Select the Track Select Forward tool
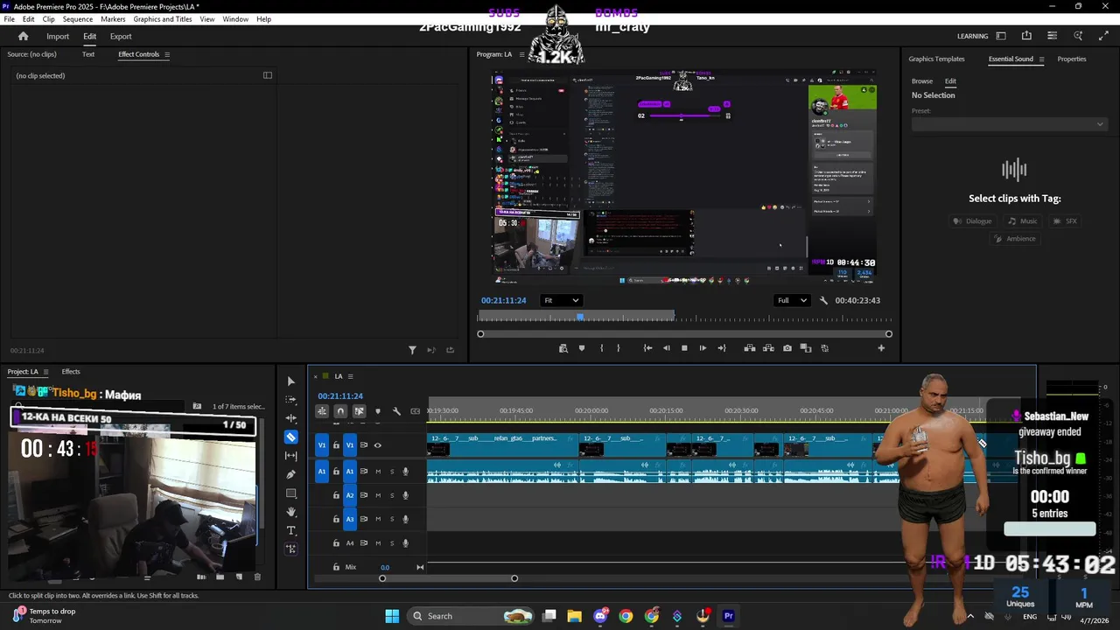 [x=291, y=400]
